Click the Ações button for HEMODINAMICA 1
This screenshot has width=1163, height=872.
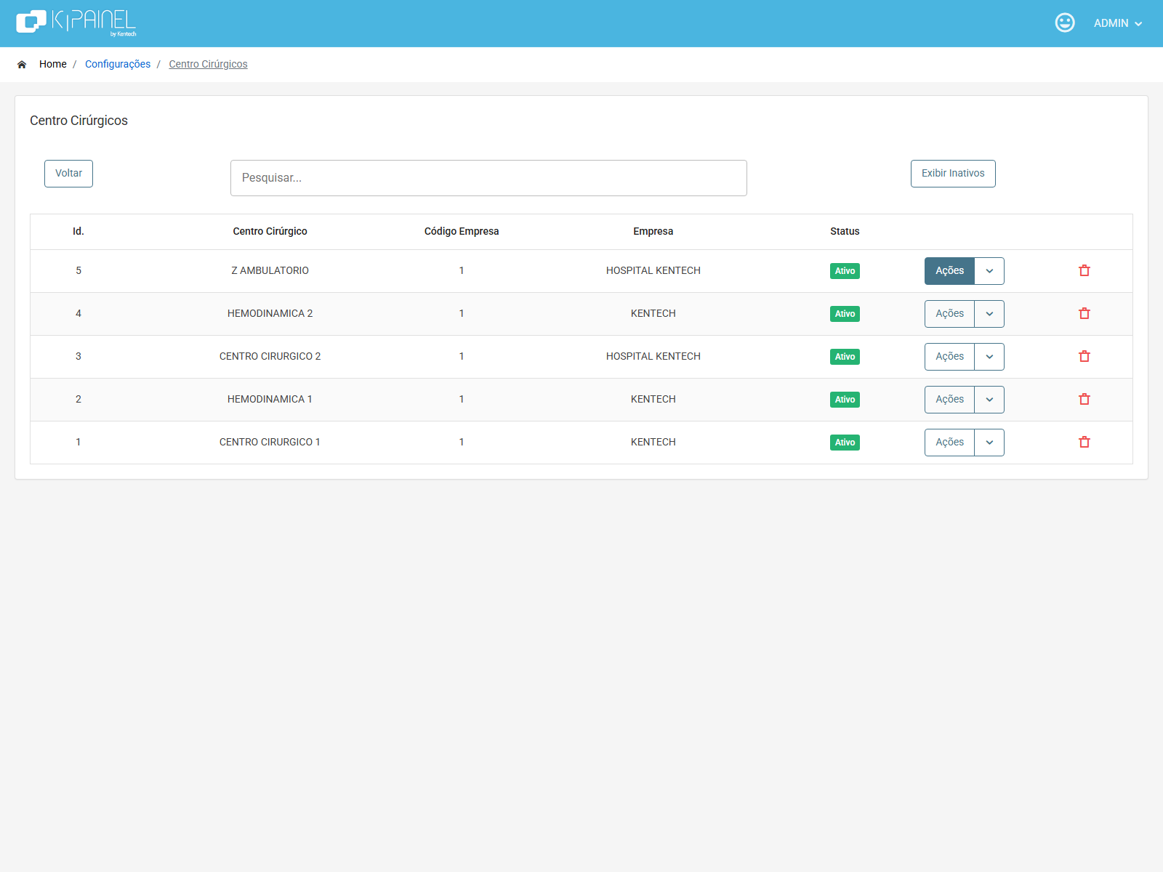click(949, 400)
